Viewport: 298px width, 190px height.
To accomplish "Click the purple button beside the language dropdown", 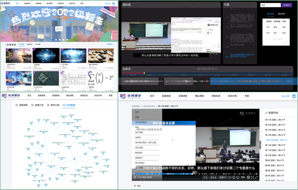I will (x=287, y=6).
